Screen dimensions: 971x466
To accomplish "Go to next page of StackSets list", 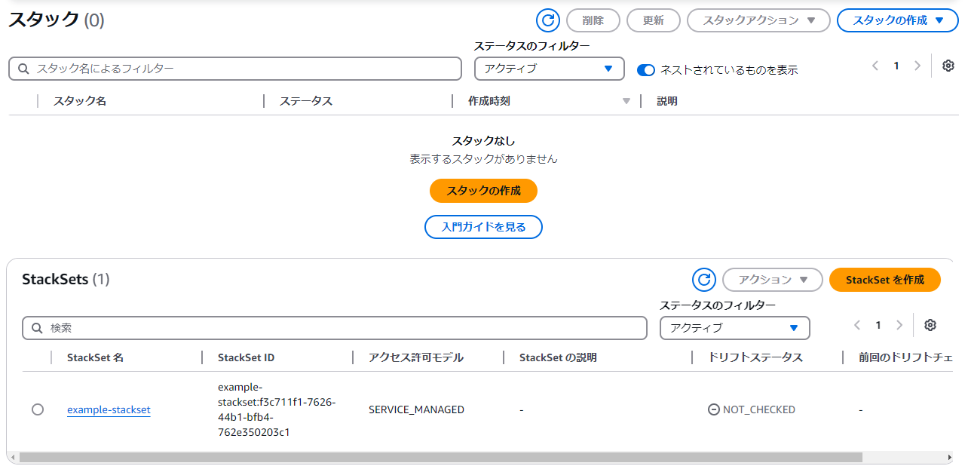I will (899, 325).
